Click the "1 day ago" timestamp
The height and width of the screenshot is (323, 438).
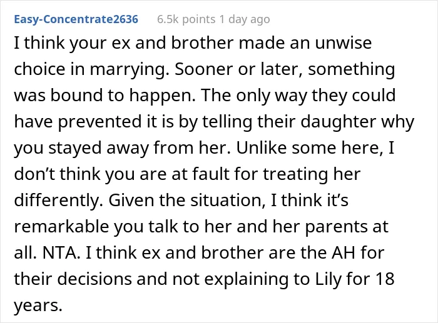(x=245, y=19)
